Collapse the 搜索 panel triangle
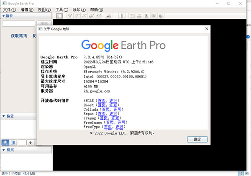Screen dimensions: 251x176 click(3, 16)
